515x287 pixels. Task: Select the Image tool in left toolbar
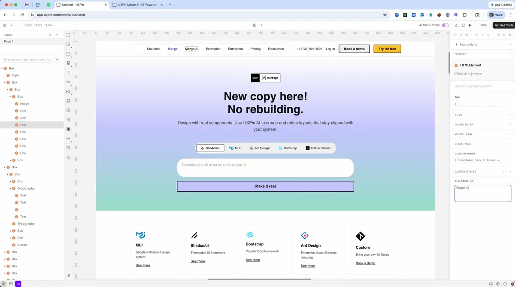tap(68, 91)
